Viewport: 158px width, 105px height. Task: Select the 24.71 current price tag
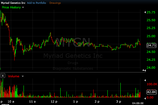(x=152, y=45)
